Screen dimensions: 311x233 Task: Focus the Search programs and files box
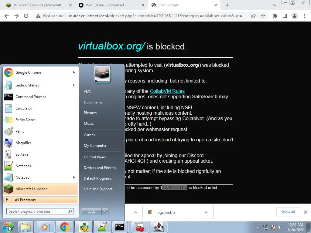point(40,211)
